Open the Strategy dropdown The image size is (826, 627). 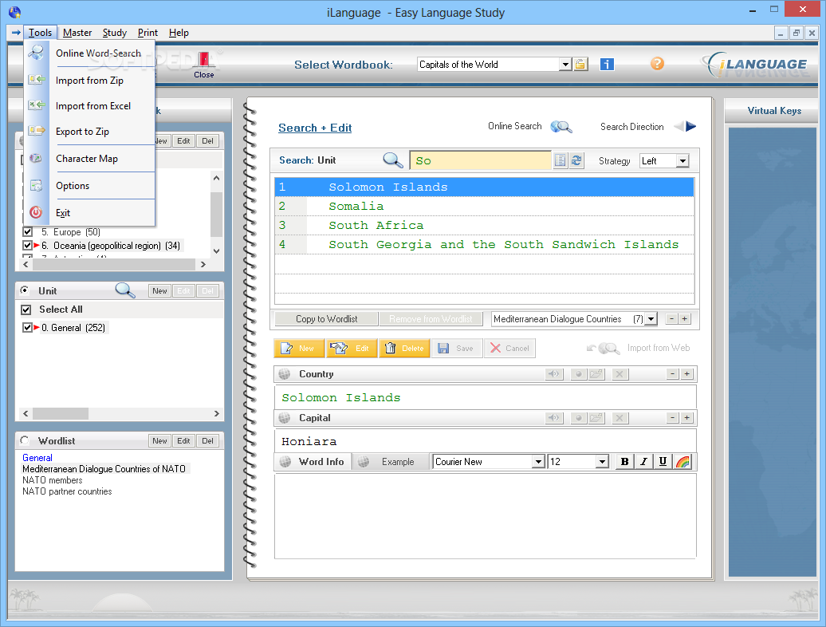click(x=682, y=160)
